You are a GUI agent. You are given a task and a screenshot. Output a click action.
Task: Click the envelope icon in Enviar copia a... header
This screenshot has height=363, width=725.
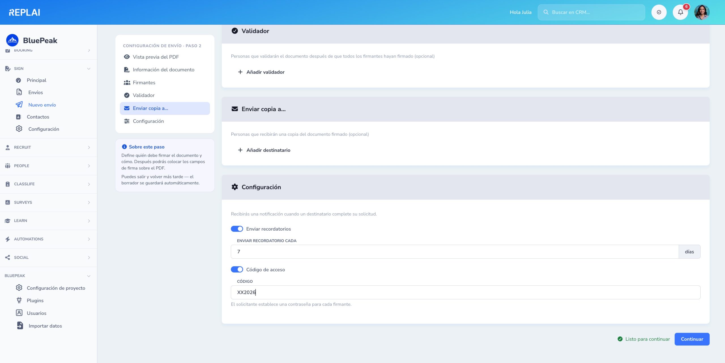pos(234,109)
